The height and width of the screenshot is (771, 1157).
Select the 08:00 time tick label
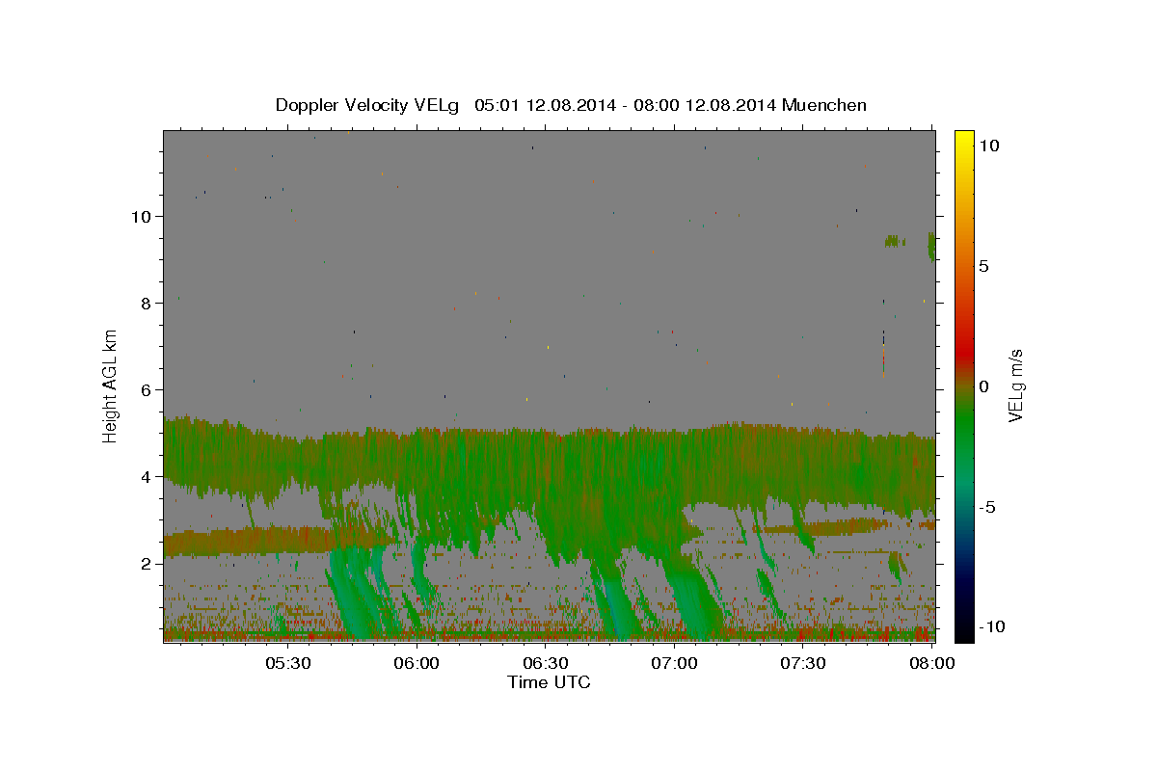(932, 663)
